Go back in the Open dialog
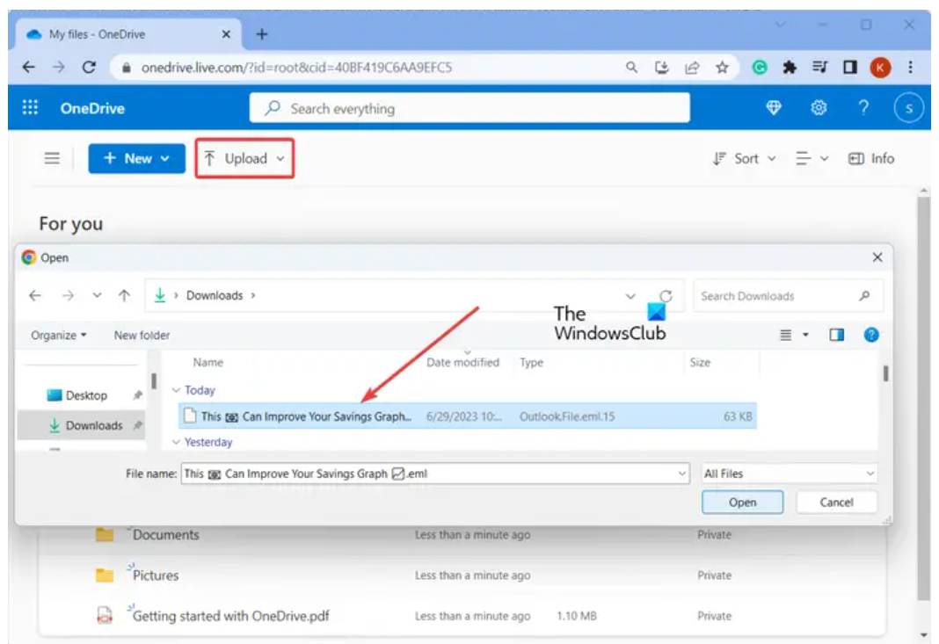This screenshot has width=939, height=644. (x=35, y=295)
